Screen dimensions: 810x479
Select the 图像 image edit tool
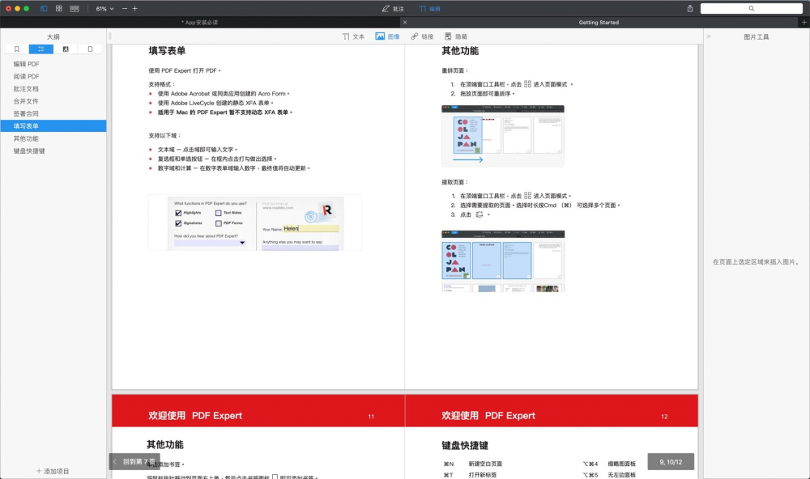pyautogui.click(x=387, y=36)
